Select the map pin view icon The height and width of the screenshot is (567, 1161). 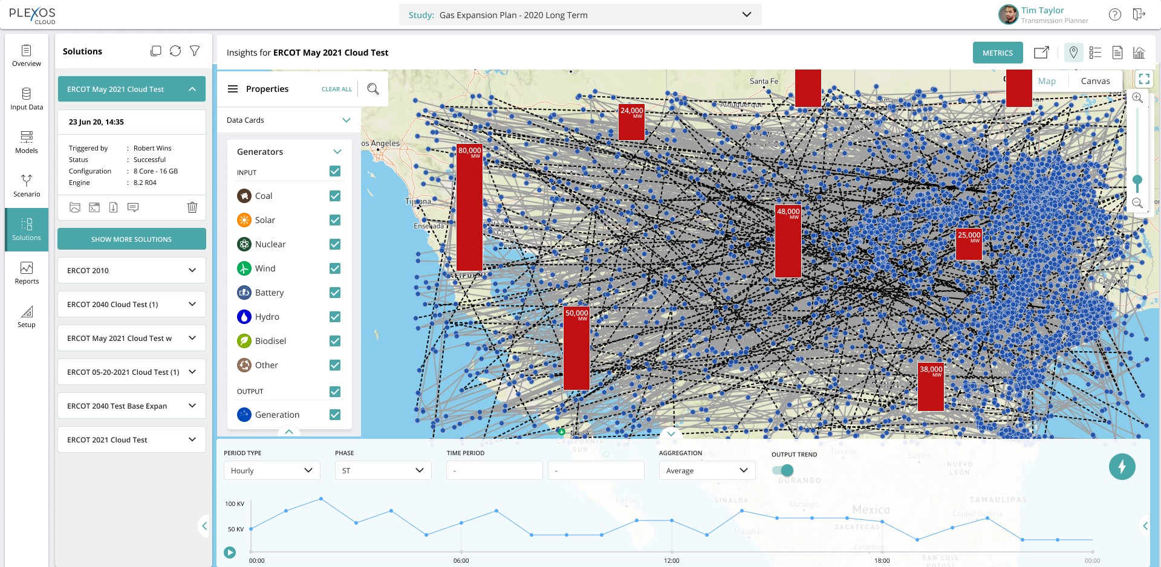pos(1073,53)
